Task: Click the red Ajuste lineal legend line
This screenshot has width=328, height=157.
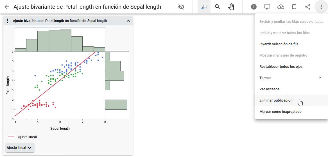Action: pos(11,137)
